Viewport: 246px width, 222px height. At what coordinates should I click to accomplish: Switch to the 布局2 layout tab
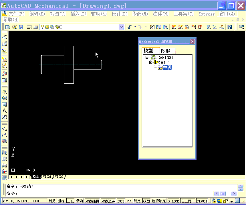[x=59, y=177]
